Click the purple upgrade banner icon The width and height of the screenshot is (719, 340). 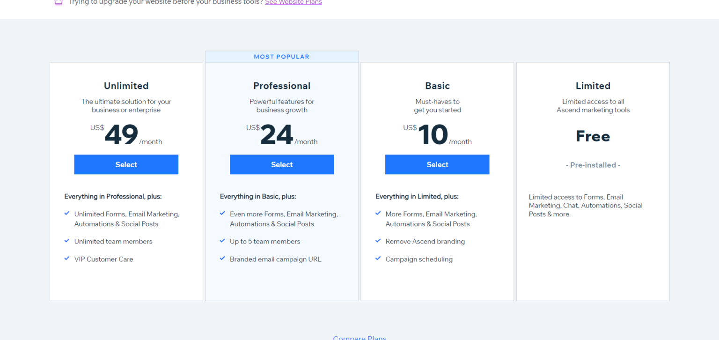click(x=58, y=3)
